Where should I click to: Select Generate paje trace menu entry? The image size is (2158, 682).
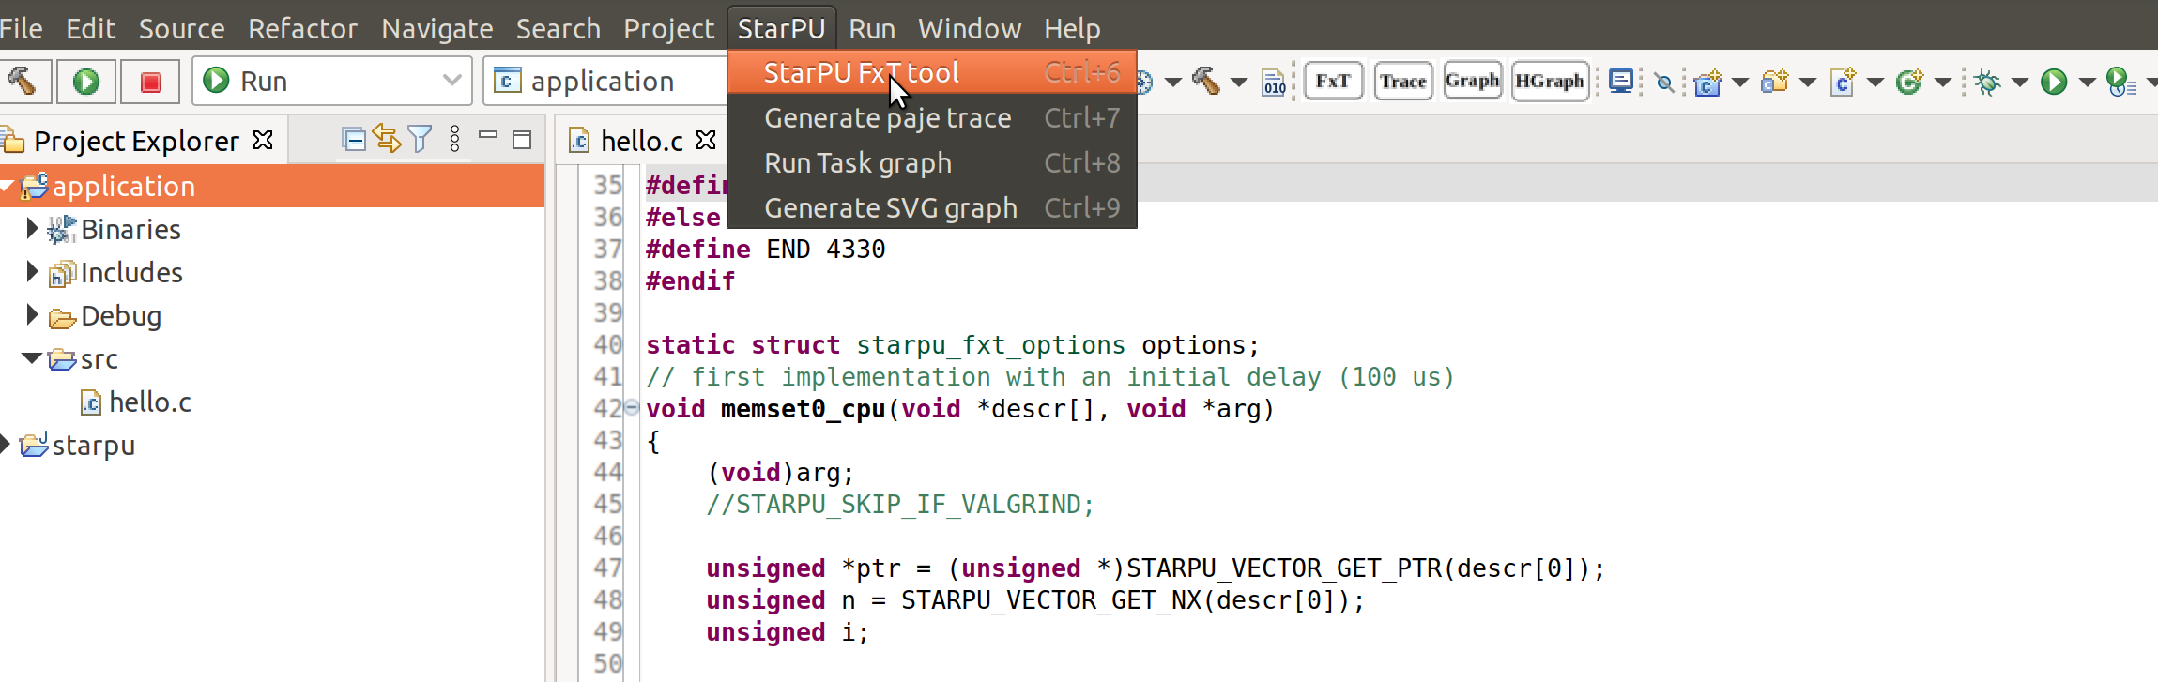pyautogui.click(x=932, y=117)
